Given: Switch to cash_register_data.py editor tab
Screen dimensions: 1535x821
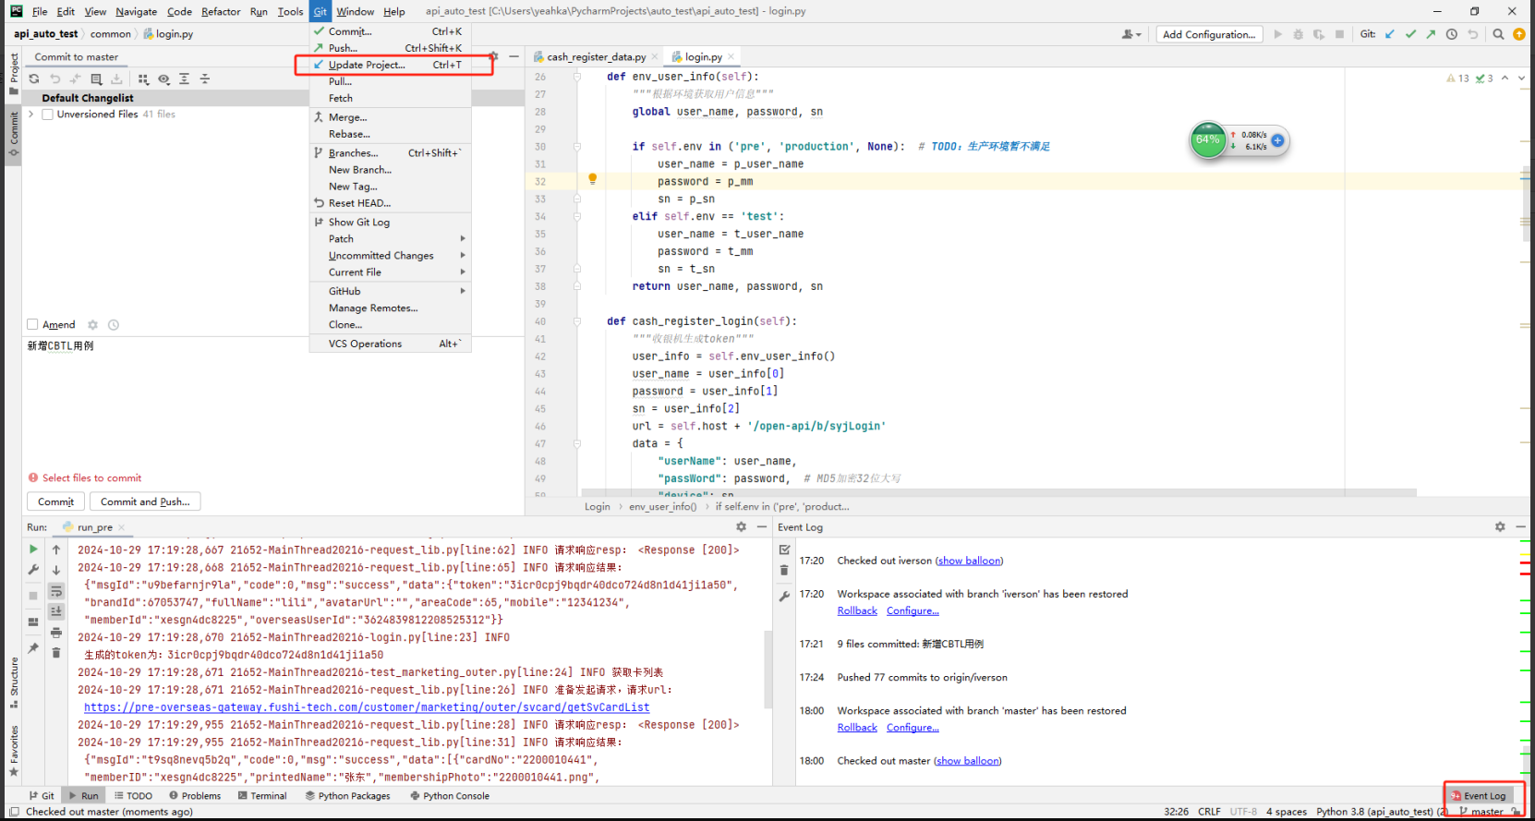Looking at the screenshot, I should pos(596,56).
